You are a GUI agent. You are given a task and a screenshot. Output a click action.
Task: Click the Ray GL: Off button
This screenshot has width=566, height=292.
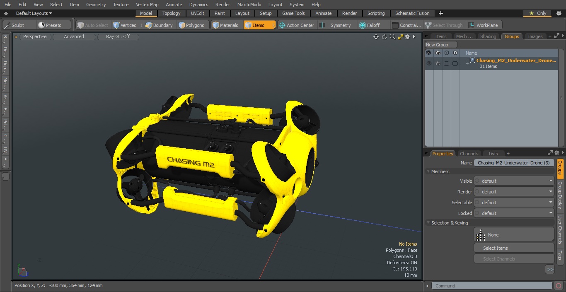(118, 36)
